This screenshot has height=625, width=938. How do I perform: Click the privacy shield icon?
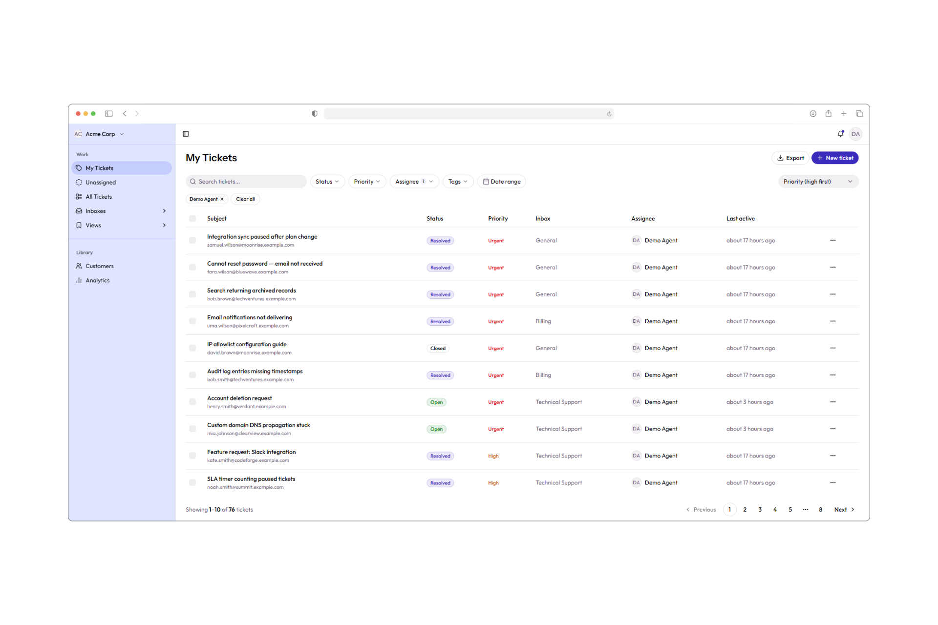tap(315, 114)
